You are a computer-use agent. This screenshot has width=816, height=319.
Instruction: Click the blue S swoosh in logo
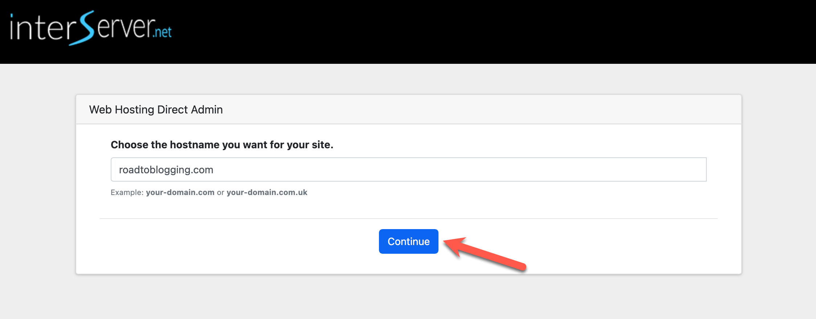(x=83, y=28)
